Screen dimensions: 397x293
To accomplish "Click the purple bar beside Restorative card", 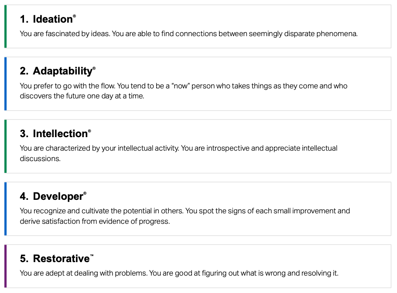I will 5,266.
